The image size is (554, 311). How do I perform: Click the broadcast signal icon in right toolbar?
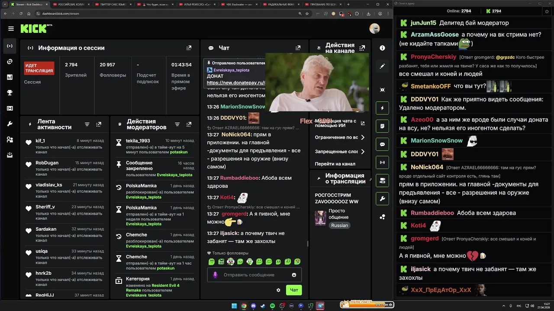click(382, 162)
